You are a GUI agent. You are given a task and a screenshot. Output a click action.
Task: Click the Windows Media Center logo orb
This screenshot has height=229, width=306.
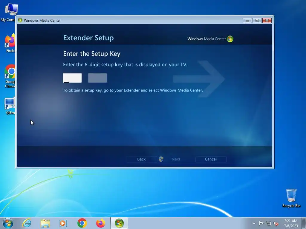pos(230,39)
